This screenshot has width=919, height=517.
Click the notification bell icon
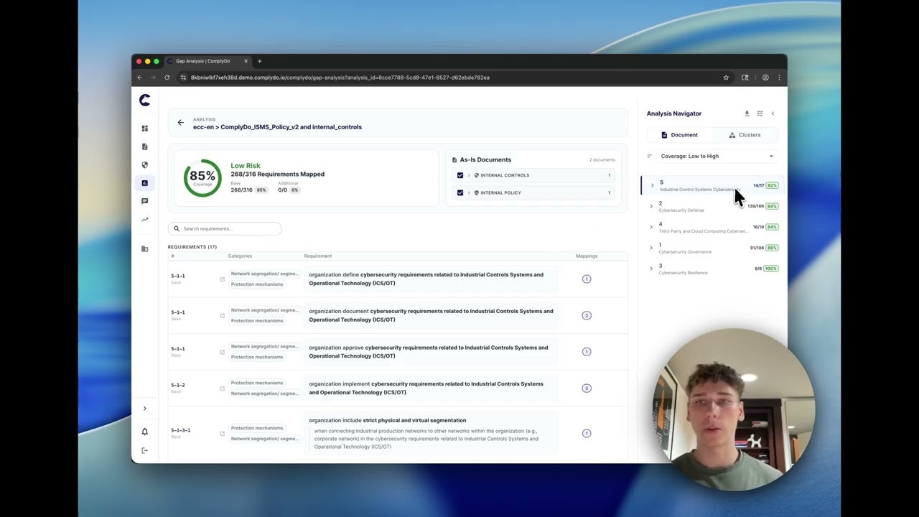(144, 432)
